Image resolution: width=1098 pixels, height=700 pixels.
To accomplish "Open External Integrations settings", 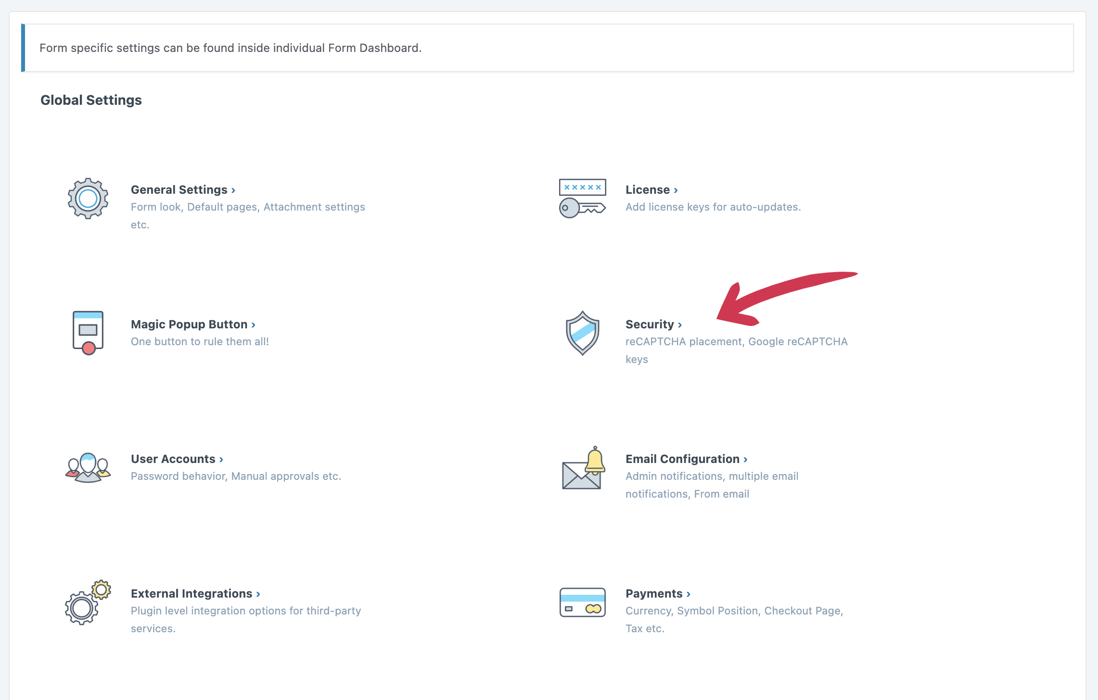I will coord(192,594).
